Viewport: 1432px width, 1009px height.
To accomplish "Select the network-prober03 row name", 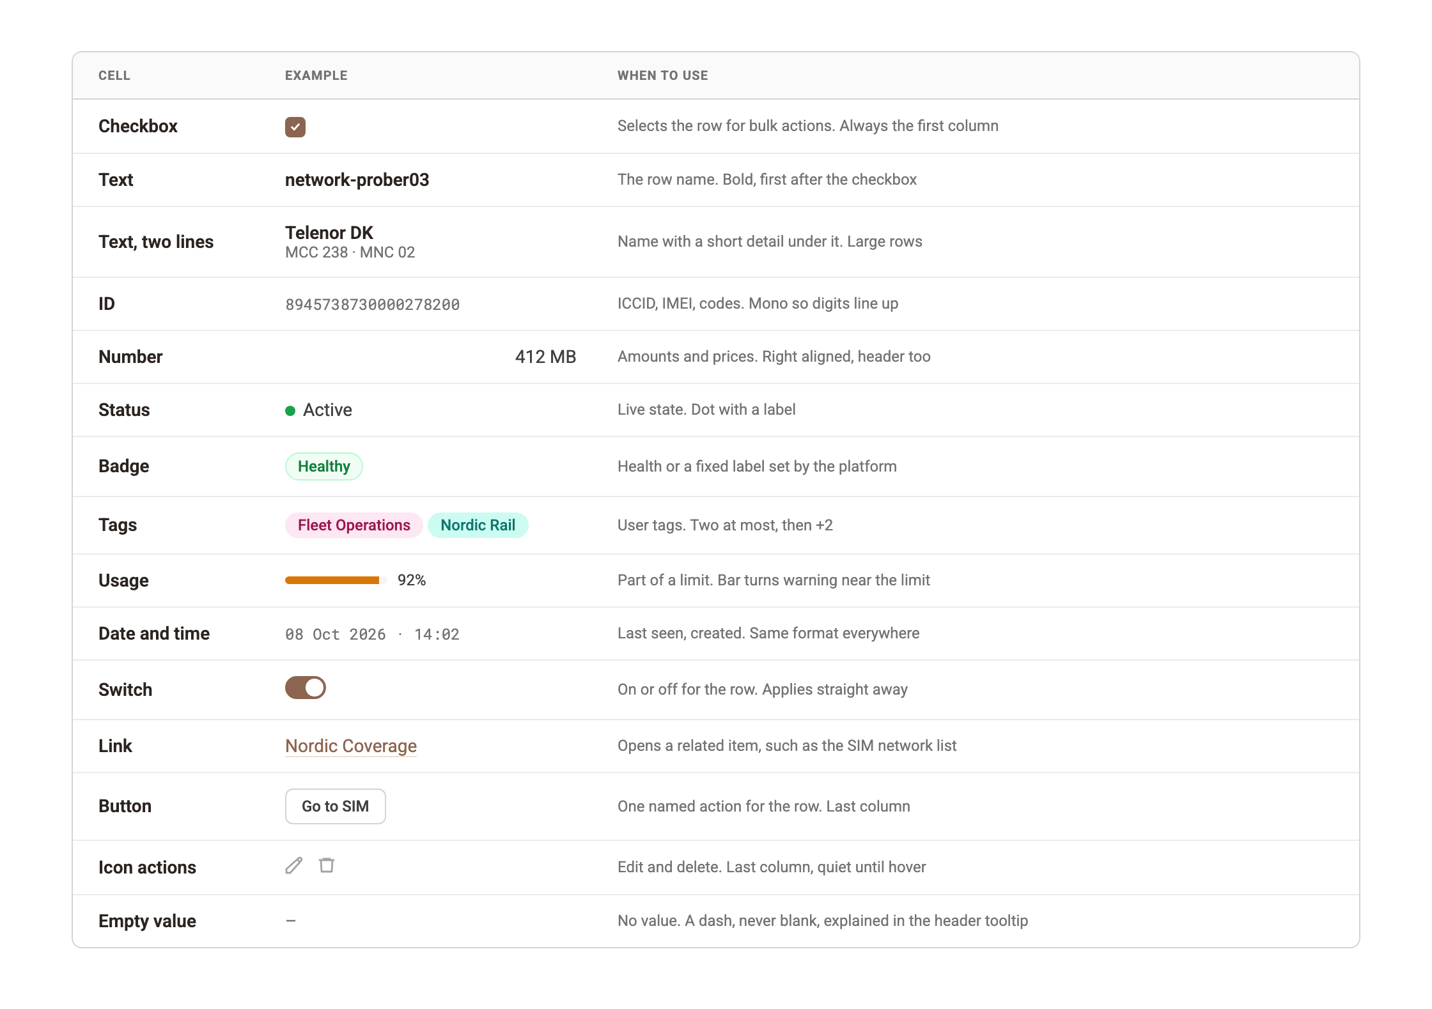I will click(357, 180).
